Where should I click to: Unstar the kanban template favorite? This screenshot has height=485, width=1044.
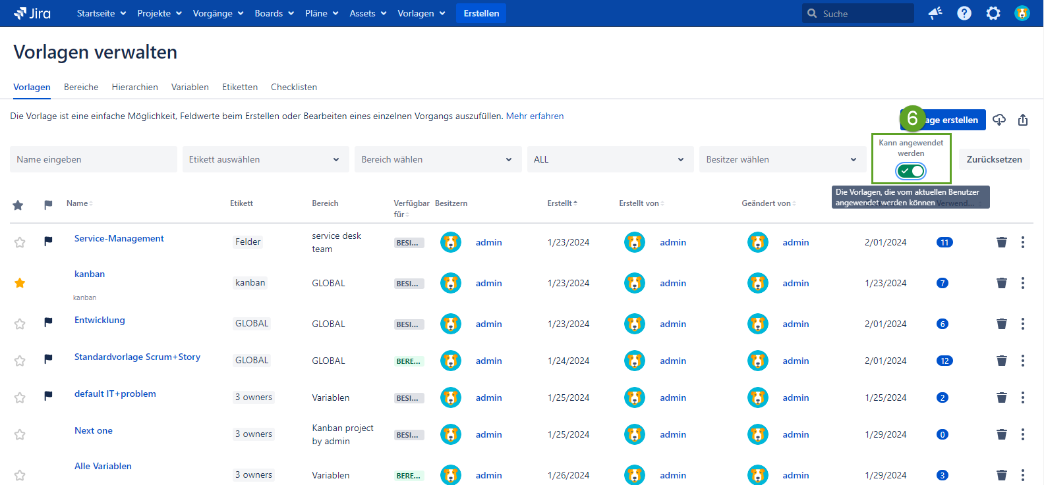pos(20,283)
